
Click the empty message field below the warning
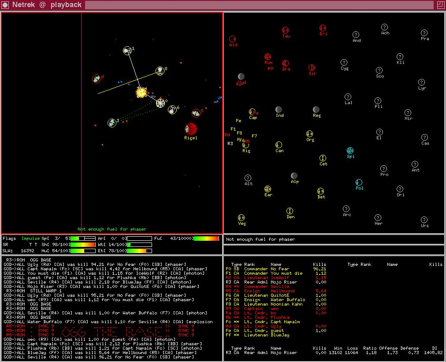click(x=334, y=250)
